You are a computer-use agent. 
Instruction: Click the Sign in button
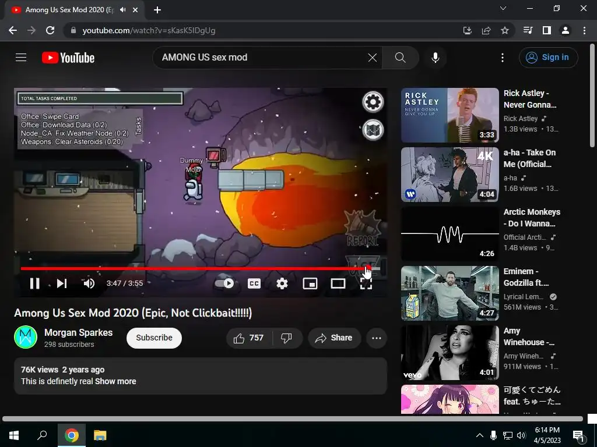click(x=548, y=58)
